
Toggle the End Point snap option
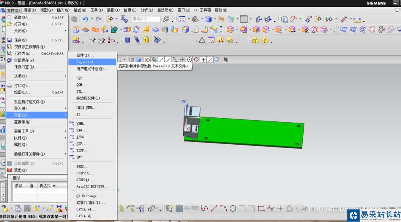(161, 60)
